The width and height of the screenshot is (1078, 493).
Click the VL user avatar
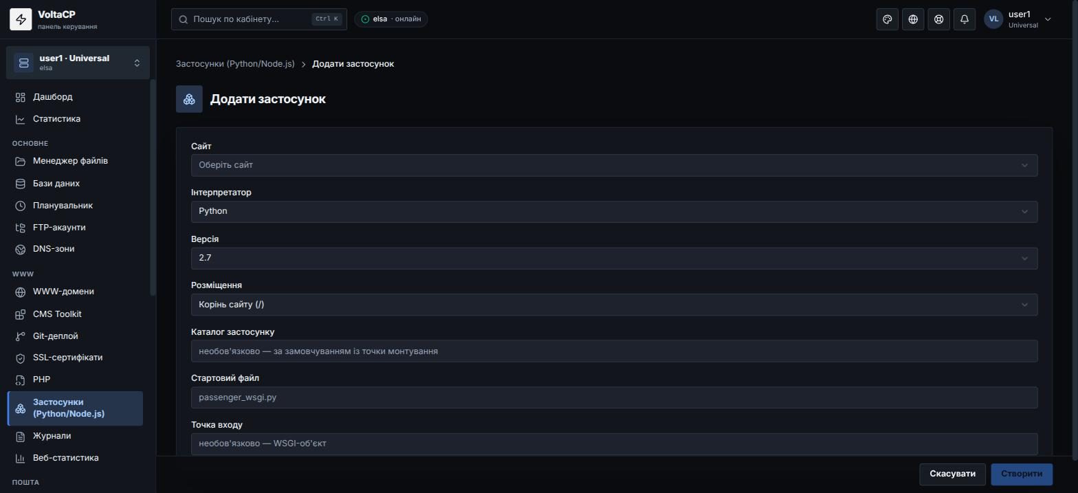993,19
